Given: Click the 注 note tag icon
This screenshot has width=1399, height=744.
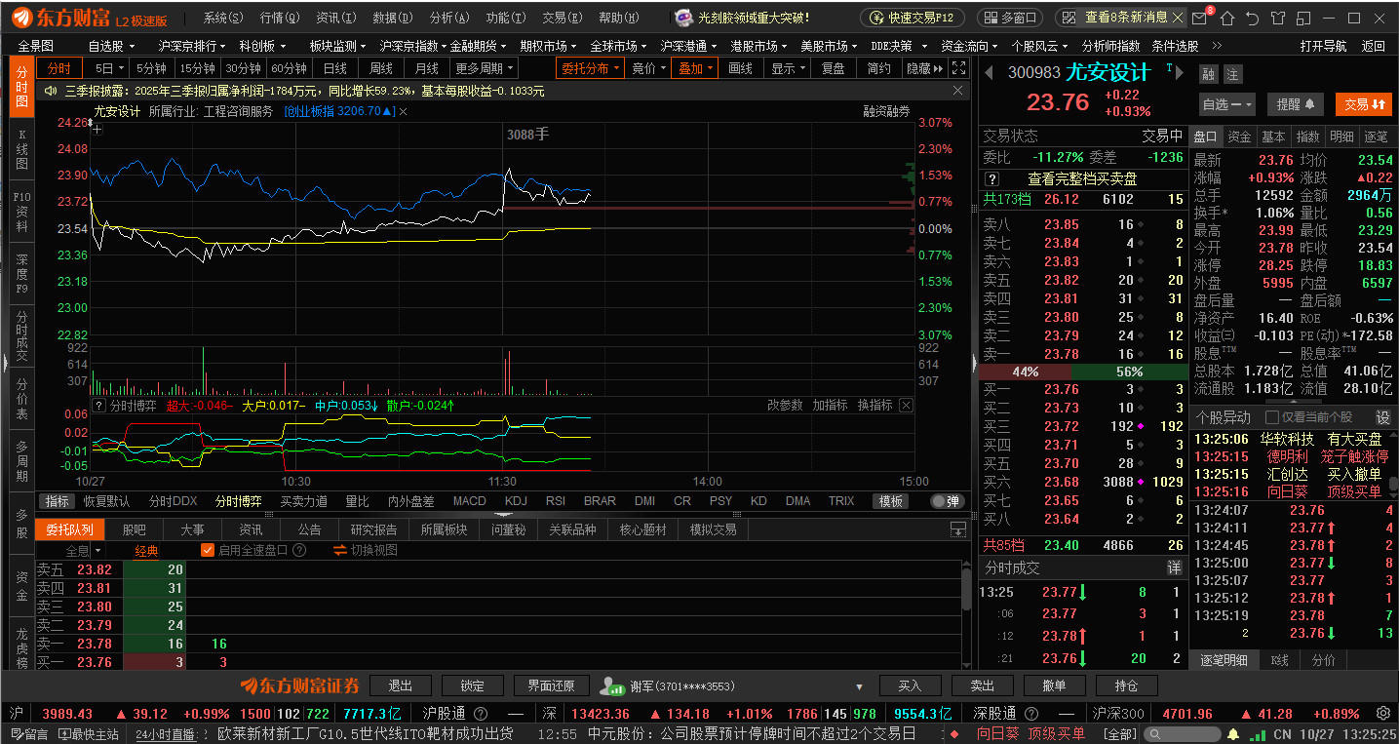Looking at the screenshot, I should pos(1232,74).
